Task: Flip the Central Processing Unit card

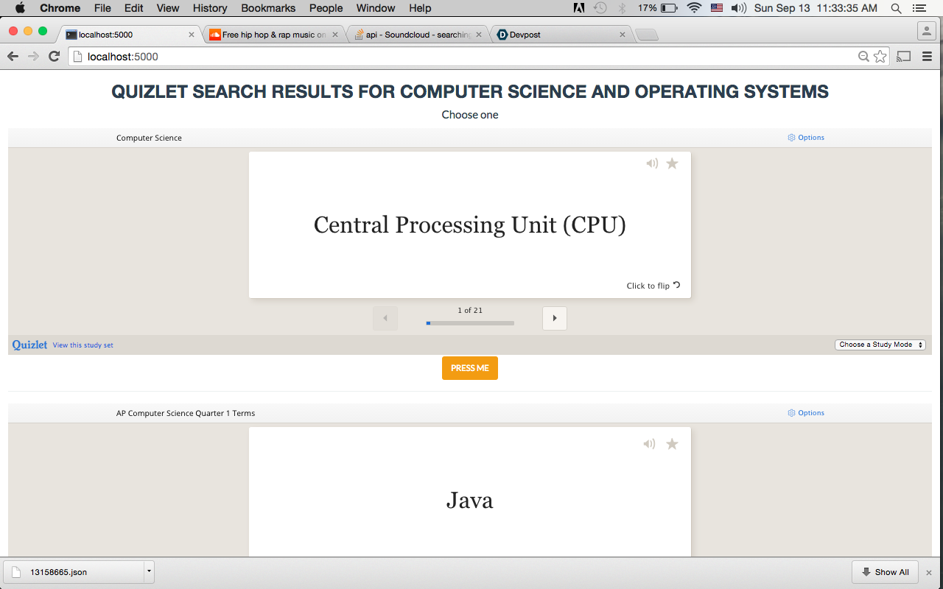Action: coord(653,286)
